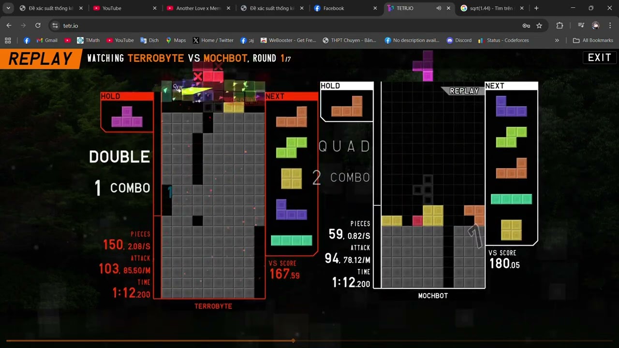Open a new tab with the plus button
Viewport: 619px width, 348px height.
coord(536,8)
